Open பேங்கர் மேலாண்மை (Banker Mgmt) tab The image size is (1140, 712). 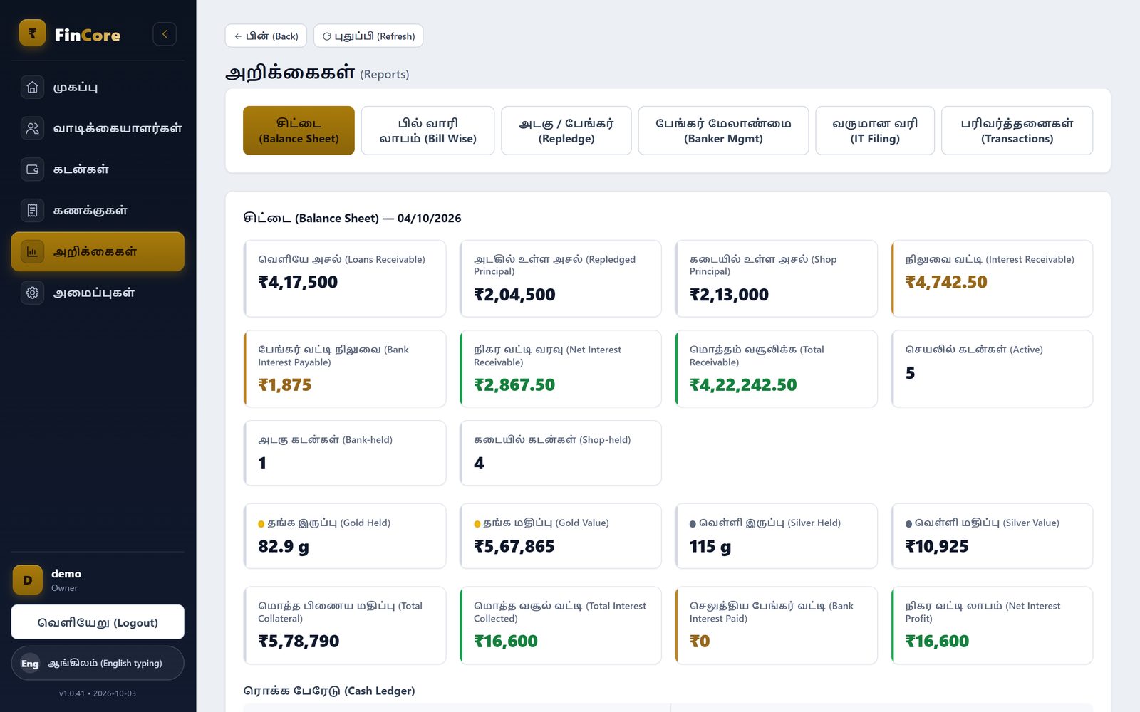pyautogui.click(x=723, y=130)
